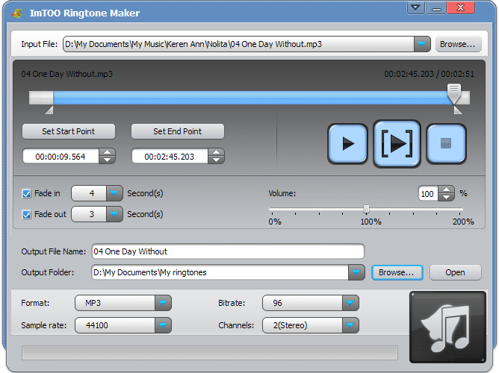Viewport: 499px width, 373px height.
Task: Expand the Output Folder dropdown
Action: 356,272
